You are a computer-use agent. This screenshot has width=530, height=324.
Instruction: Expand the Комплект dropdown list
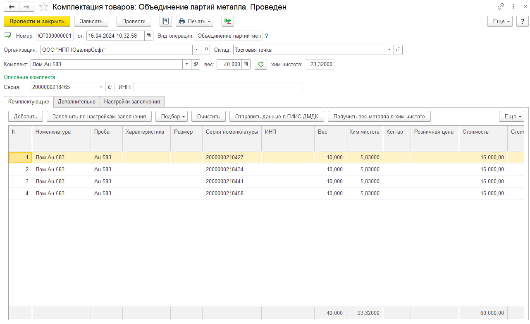coord(187,65)
